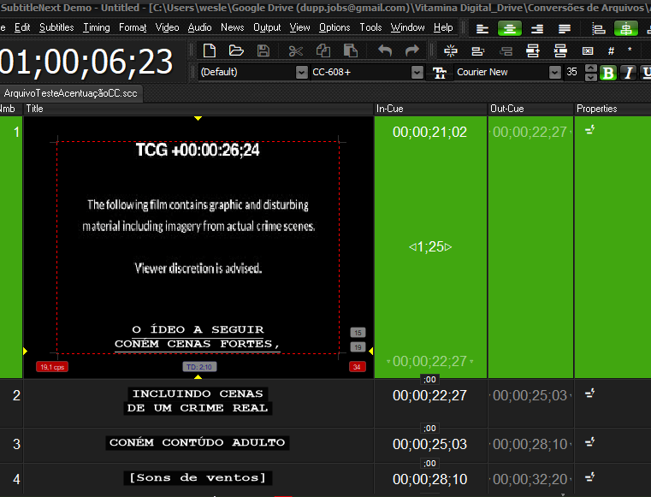
Task: Expand the Courier New font dropdown
Action: pos(554,72)
